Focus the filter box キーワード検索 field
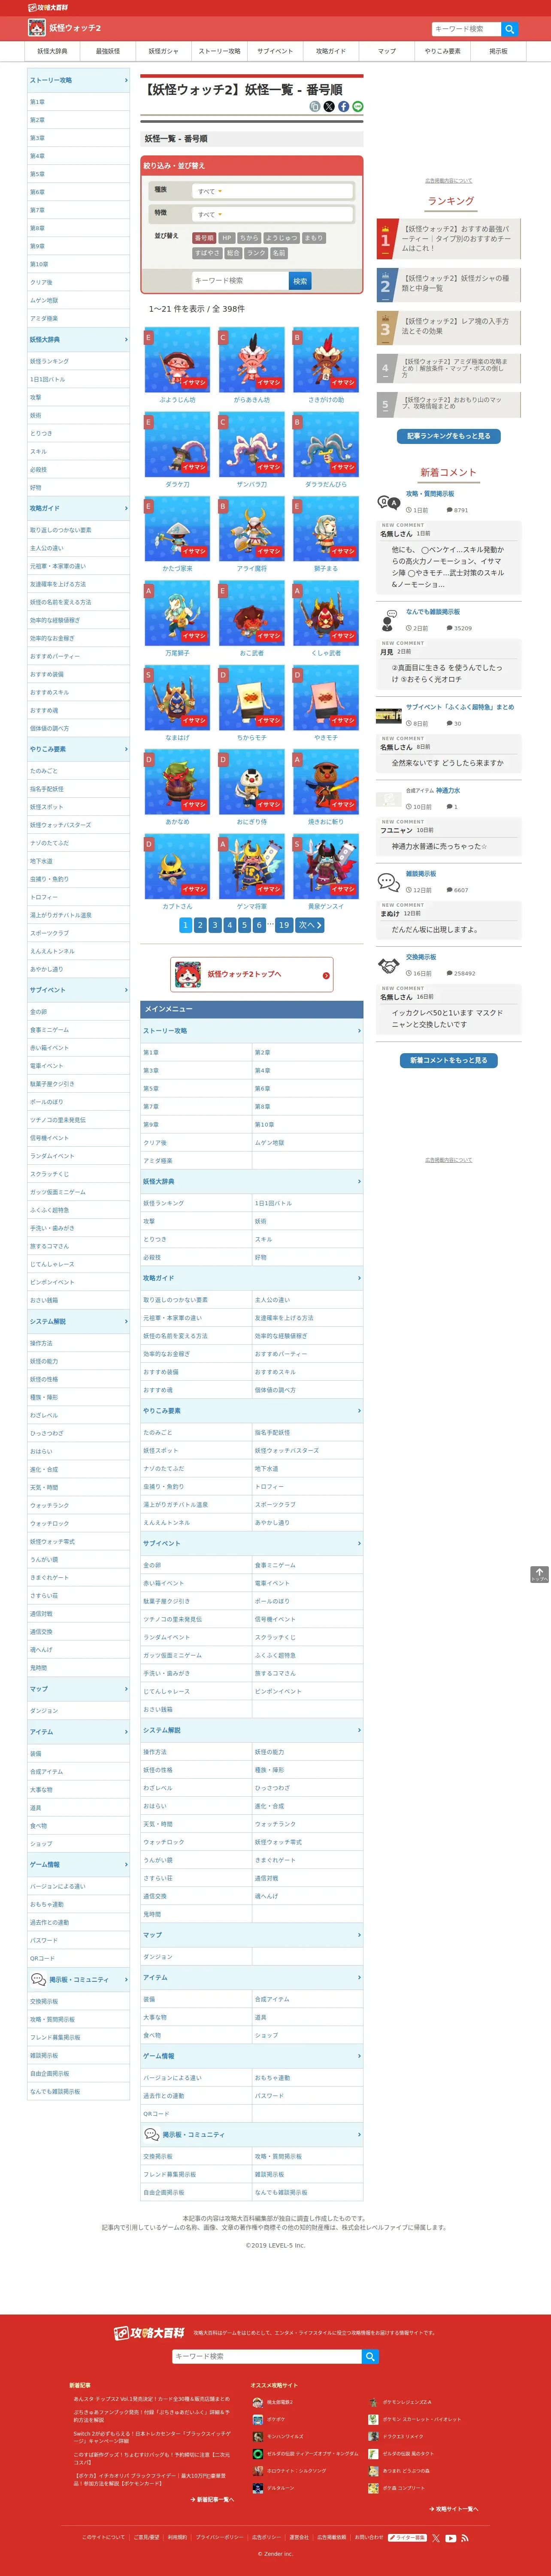 (x=240, y=281)
